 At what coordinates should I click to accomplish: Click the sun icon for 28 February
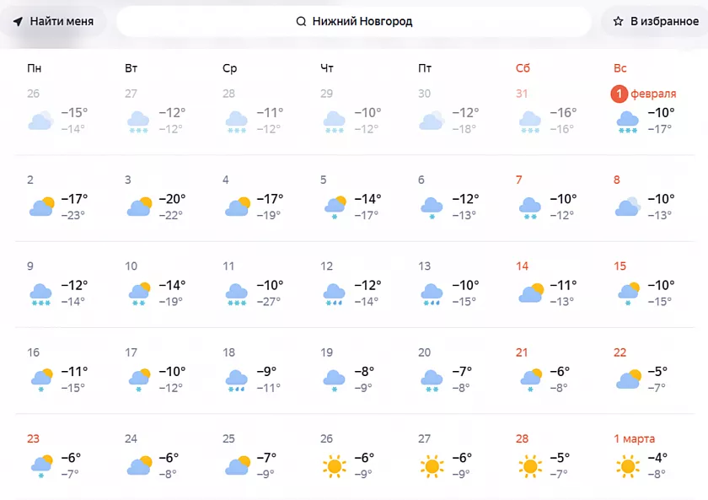[x=530, y=465]
